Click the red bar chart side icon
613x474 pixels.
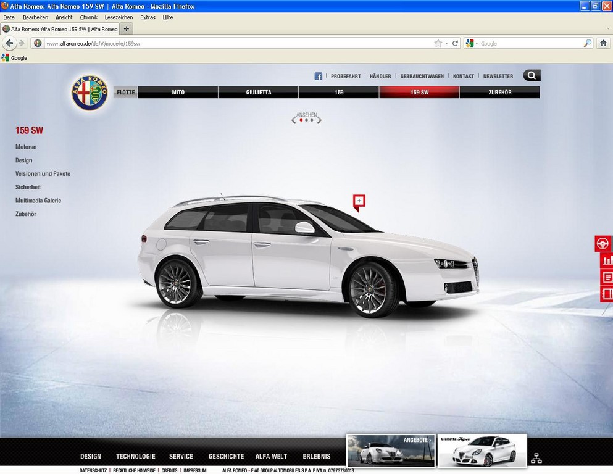pyautogui.click(x=606, y=260)
